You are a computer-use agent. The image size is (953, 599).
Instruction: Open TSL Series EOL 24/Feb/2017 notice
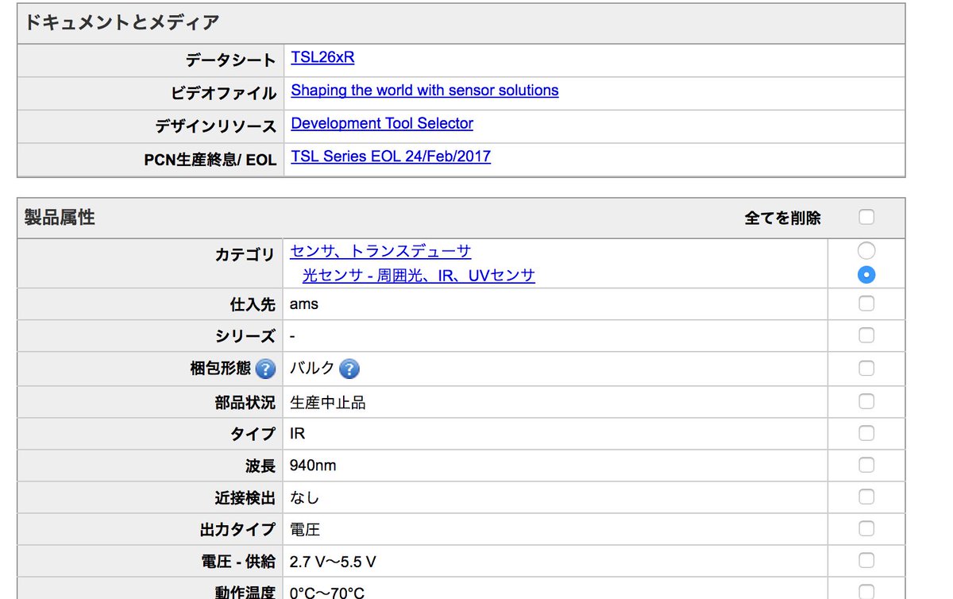(x=391, y=157)
